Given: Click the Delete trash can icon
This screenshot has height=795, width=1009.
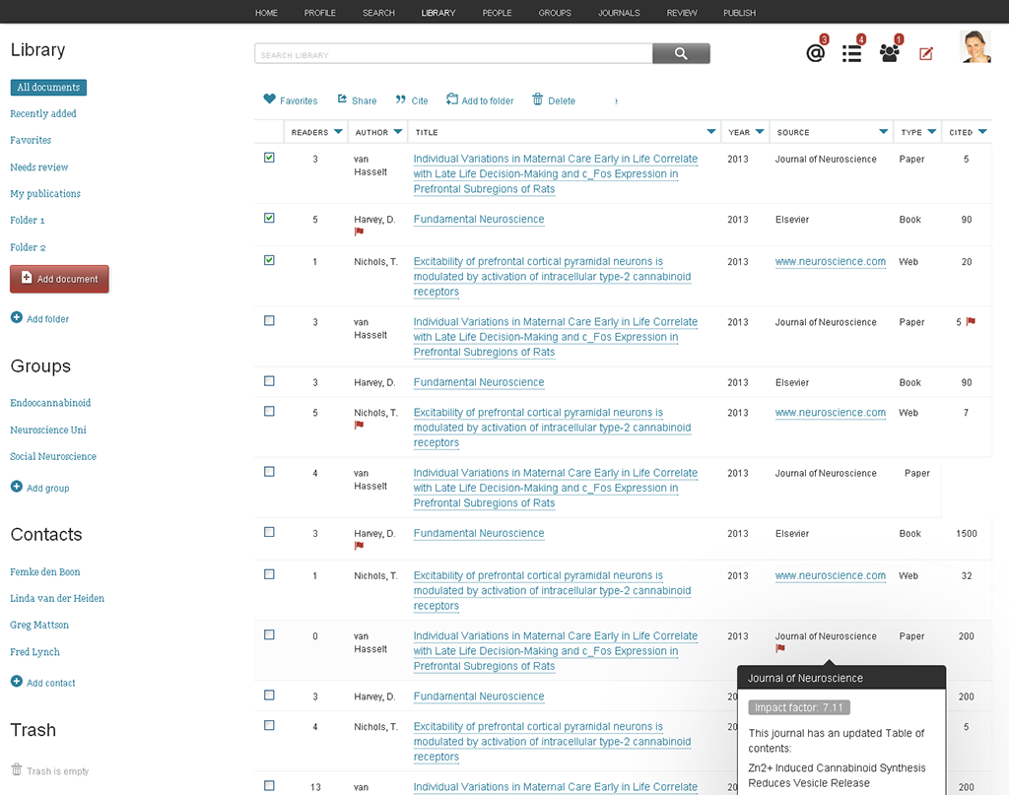Looking at the screenshot, I should [537, 99].
